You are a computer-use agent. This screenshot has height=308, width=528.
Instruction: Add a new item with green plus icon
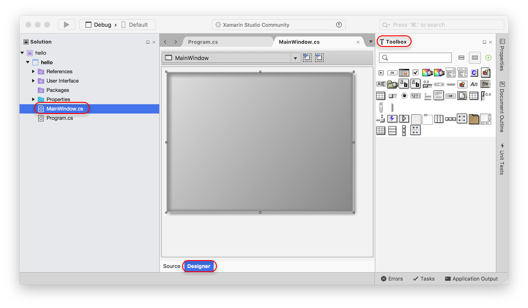click(488, 58)
